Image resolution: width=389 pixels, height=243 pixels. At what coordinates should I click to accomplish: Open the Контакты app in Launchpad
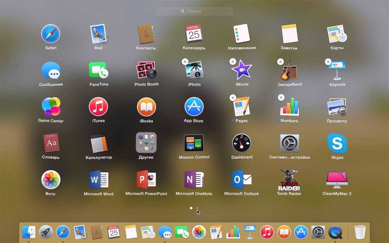click(146, 34)
